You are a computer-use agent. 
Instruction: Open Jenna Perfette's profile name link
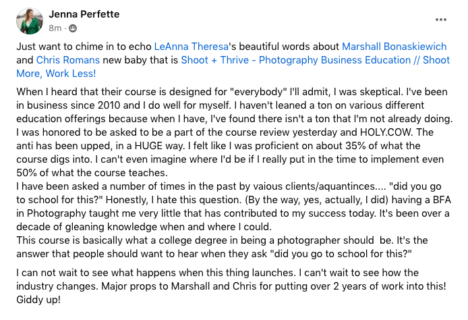[84, 14]
